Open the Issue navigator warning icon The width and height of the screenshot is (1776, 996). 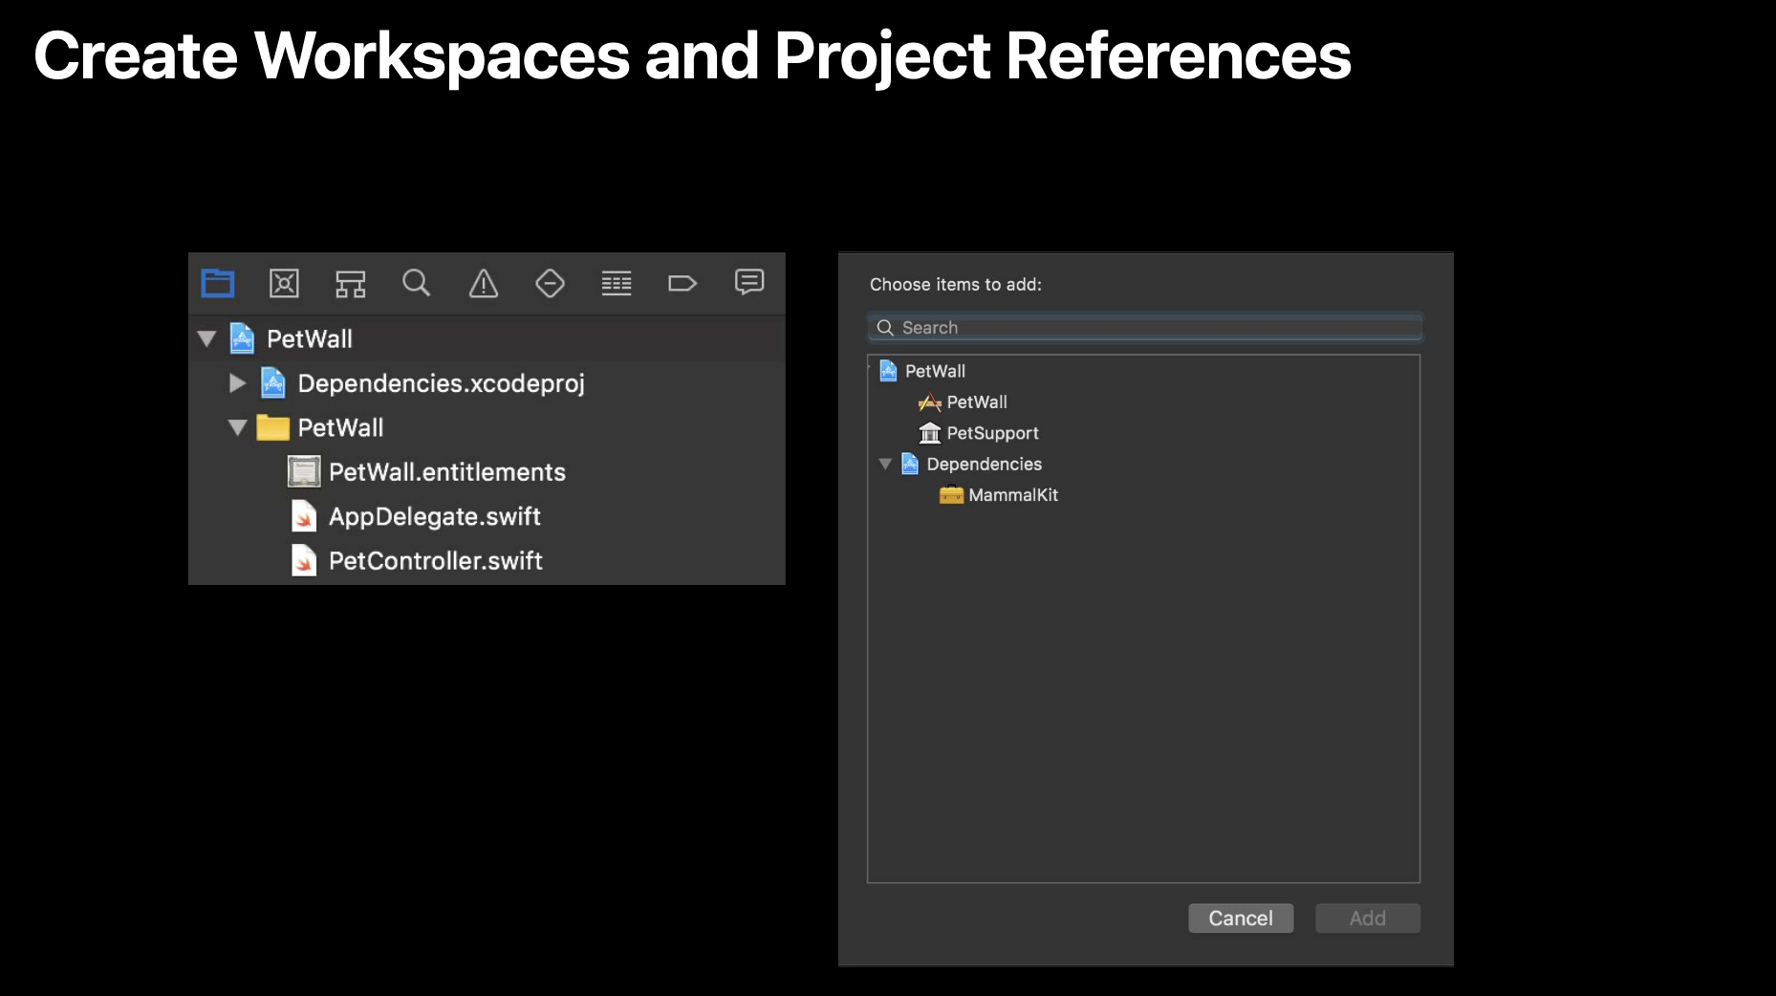click(484, 284)
